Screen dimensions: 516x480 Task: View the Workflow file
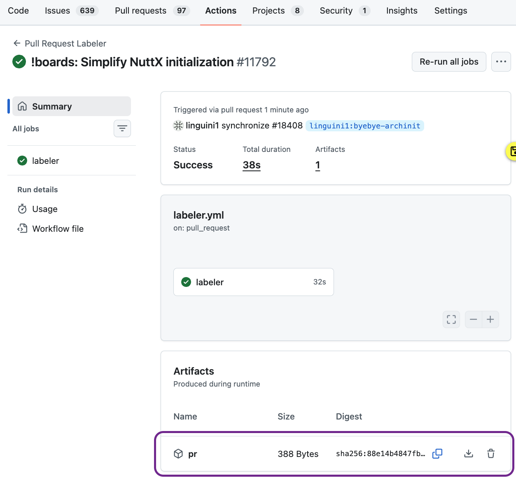coord(58,228)
